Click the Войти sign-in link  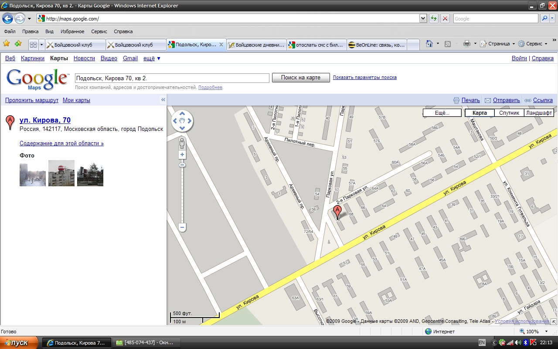[x=519, y=58]
